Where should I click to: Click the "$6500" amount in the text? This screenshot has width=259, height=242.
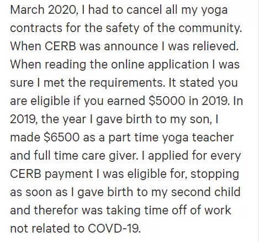(62, 137)
